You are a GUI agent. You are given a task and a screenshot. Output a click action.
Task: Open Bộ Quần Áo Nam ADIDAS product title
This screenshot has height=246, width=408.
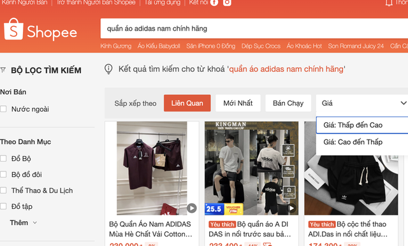(150, 229)
